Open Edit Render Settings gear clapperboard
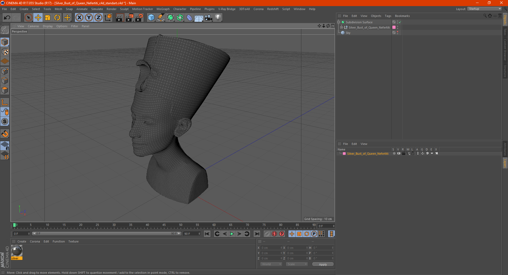Viewport: 508px width, 275px height. tap(139, 18)
